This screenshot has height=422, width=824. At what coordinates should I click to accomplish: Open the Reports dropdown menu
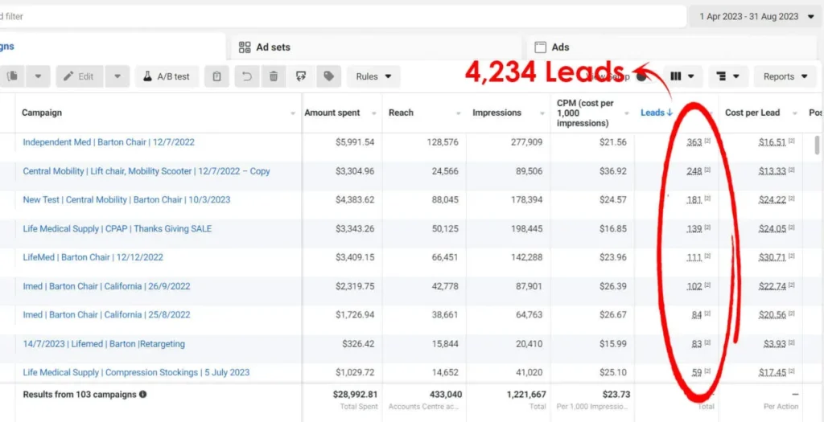785,76
